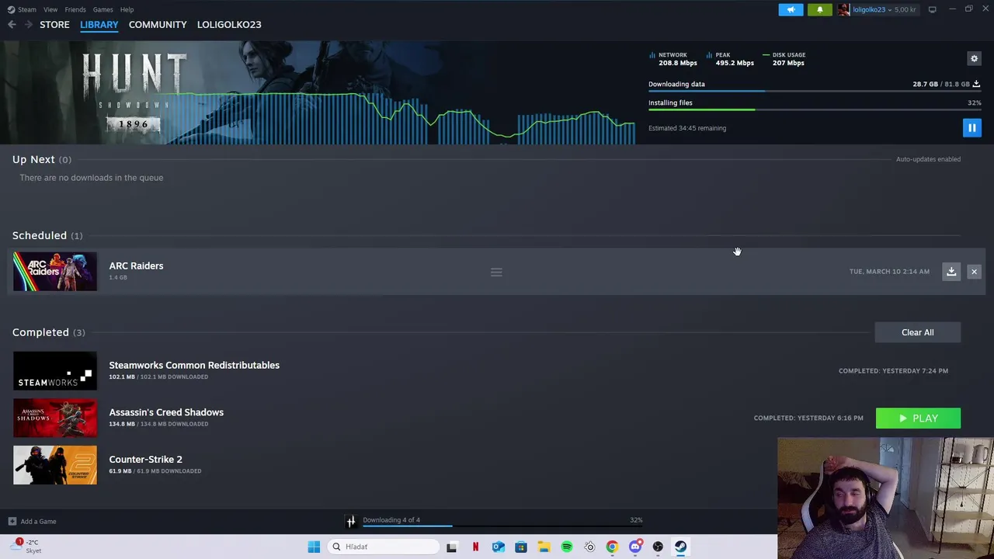
Task: Remove ARC Raiders from scheduled list
Action: (x=974, y=272)
